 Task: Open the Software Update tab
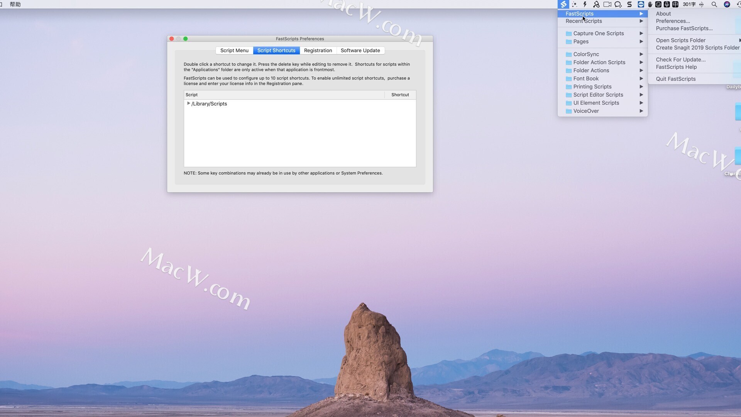point(360,50)
